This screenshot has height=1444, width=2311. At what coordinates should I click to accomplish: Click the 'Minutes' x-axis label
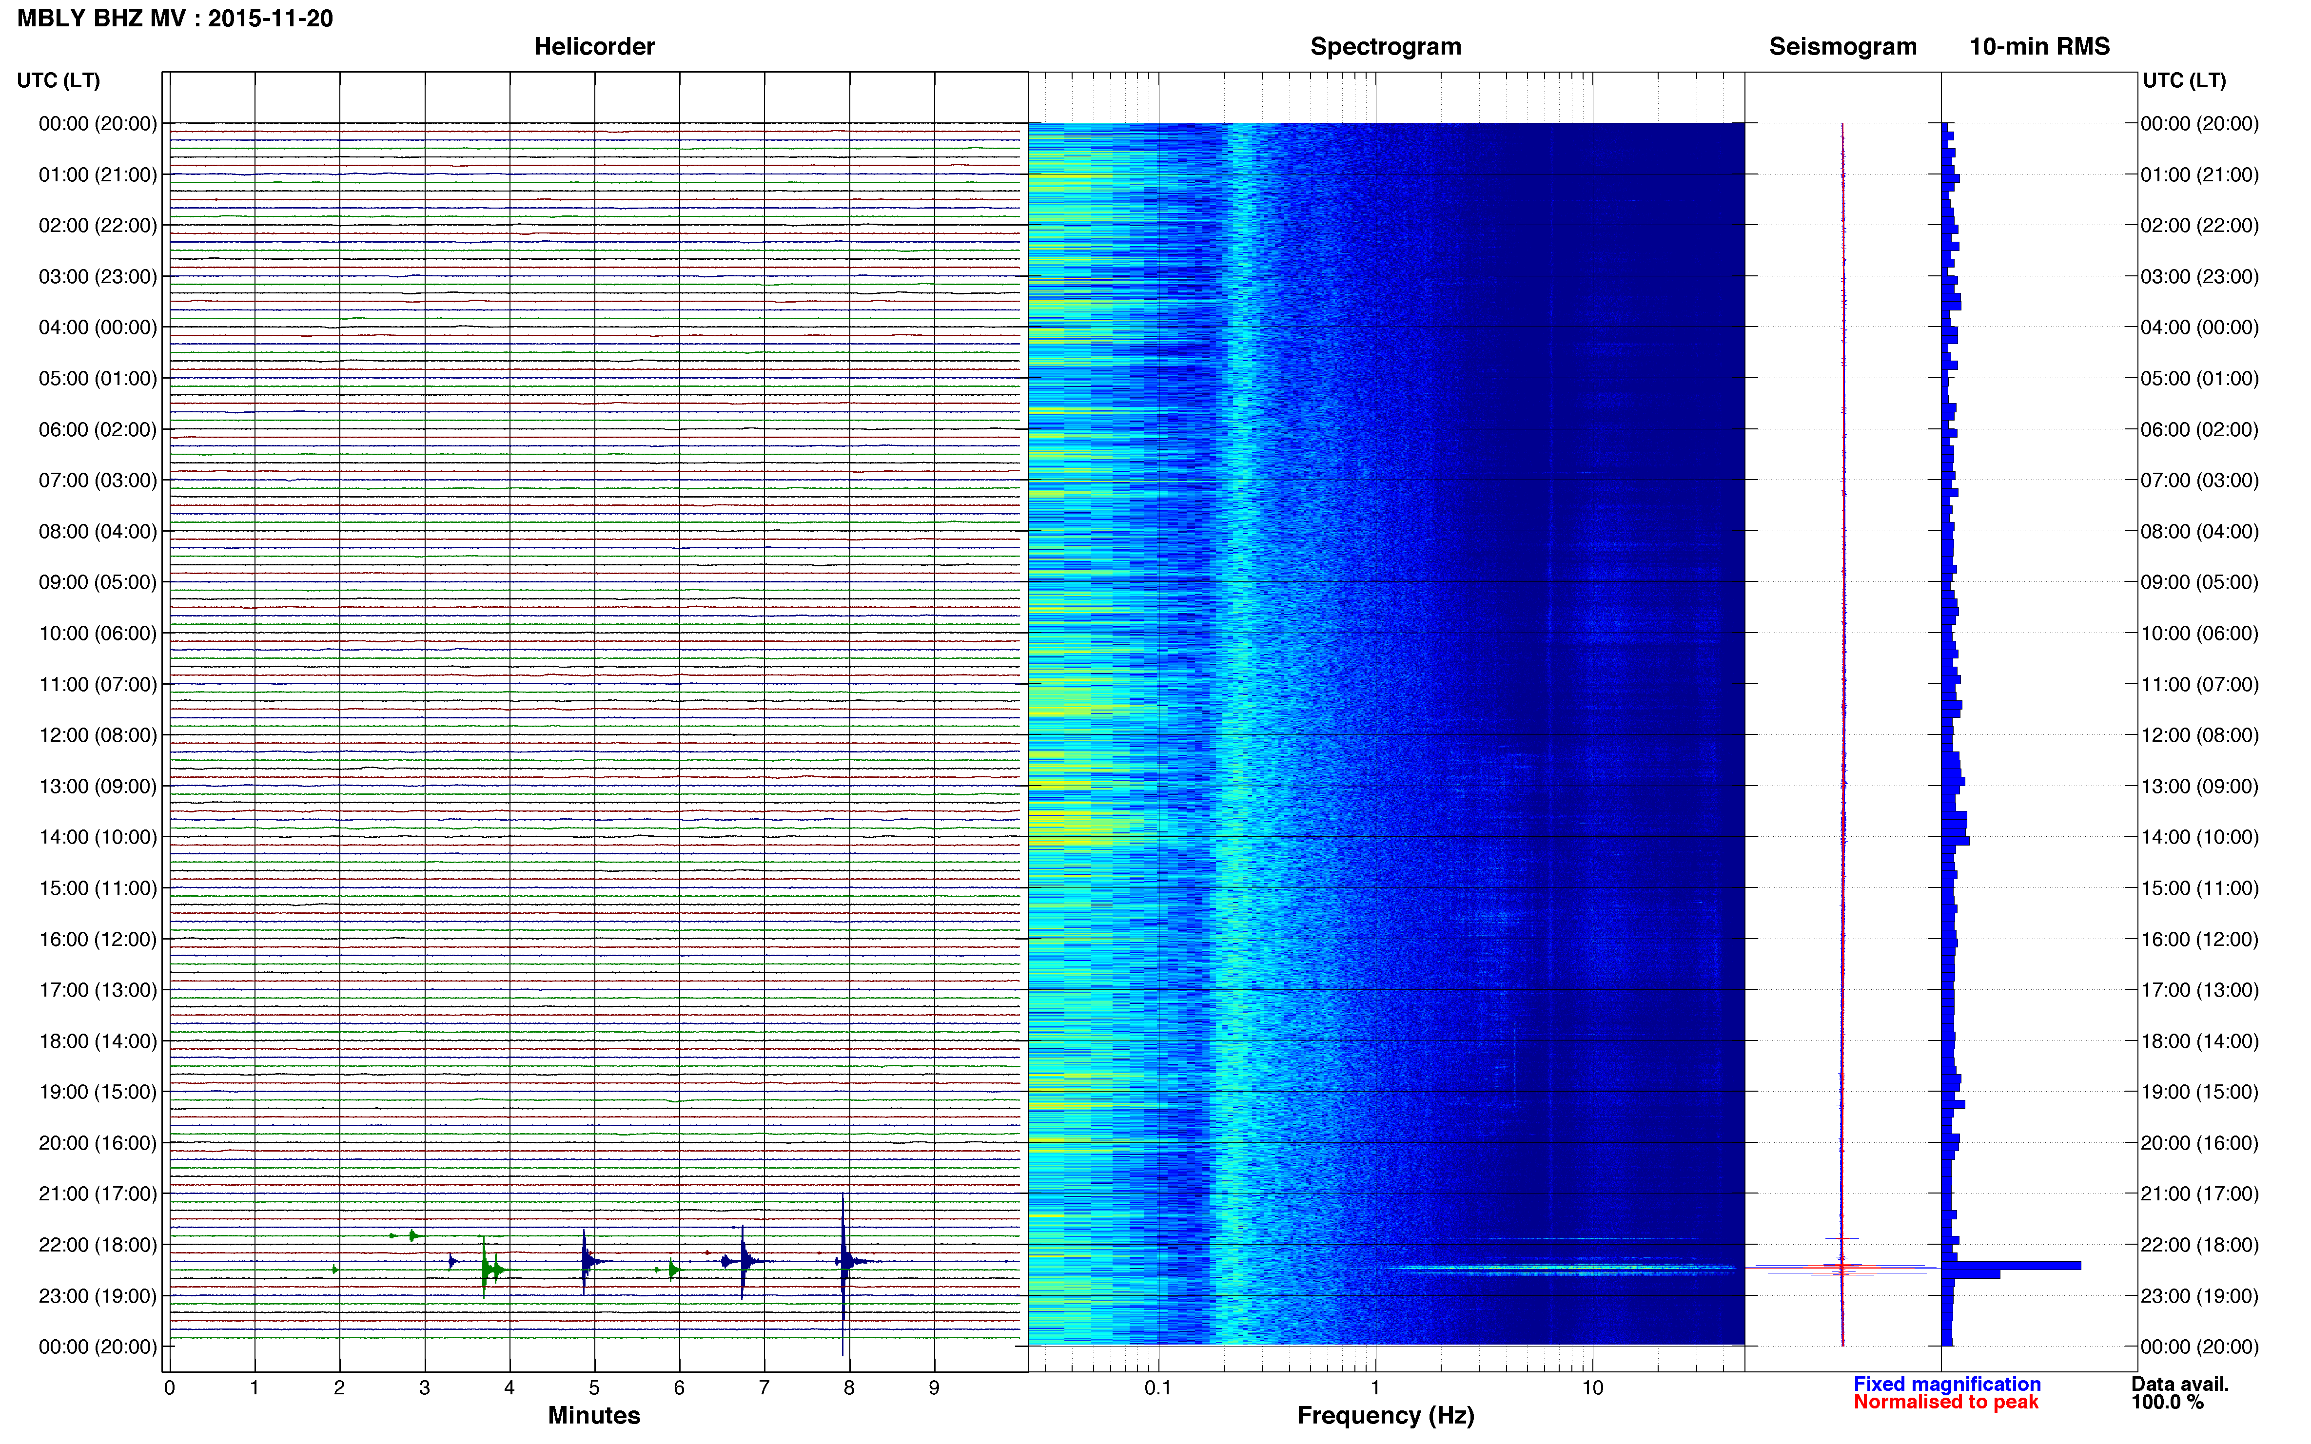pyautogui.click(x=593, y=1415)
